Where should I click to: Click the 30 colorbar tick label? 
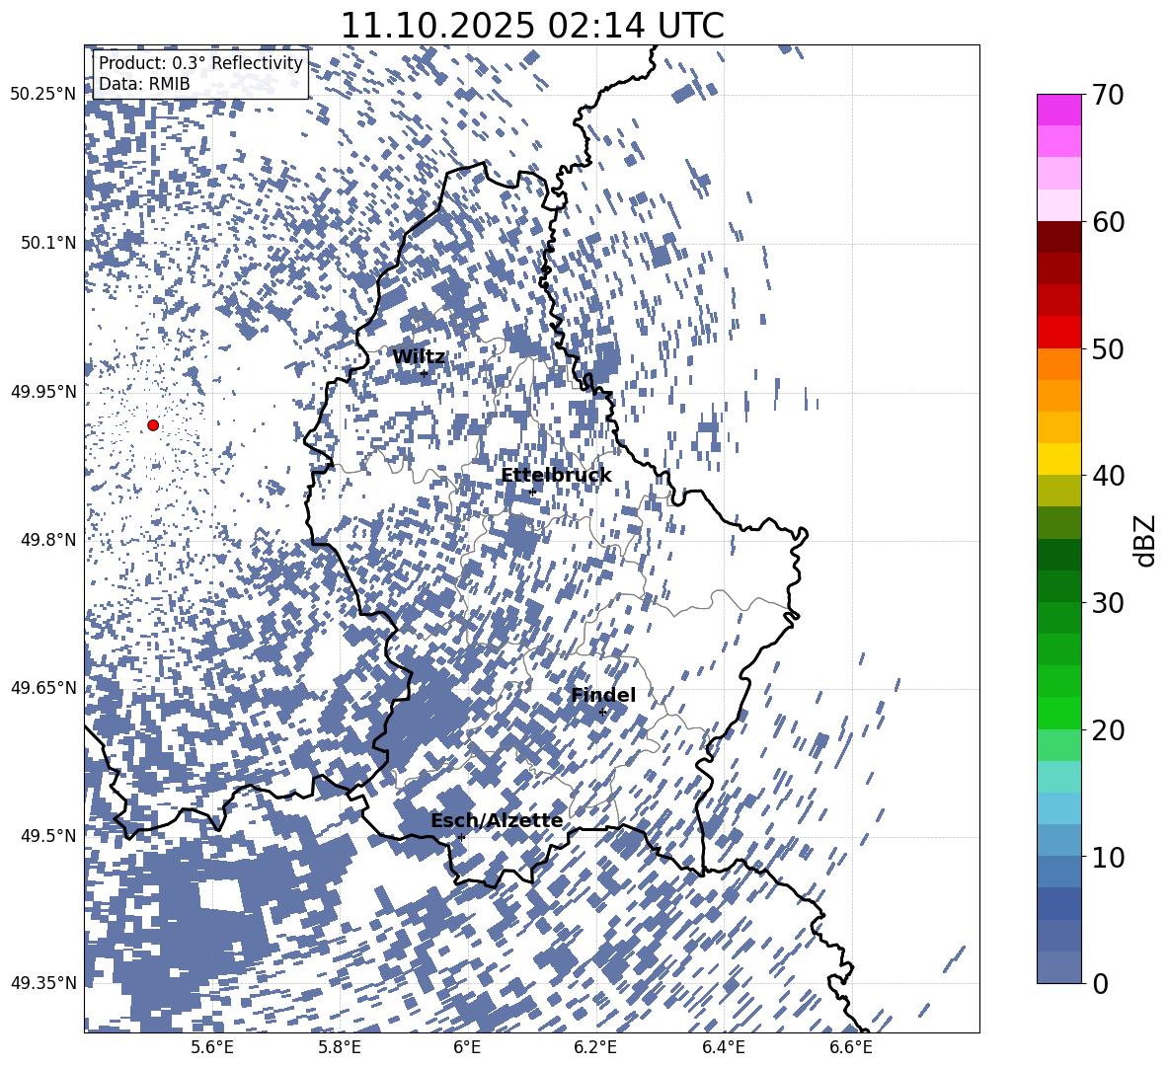1108,603
